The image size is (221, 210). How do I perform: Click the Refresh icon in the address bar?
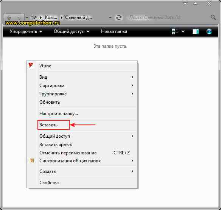[119, 18]
